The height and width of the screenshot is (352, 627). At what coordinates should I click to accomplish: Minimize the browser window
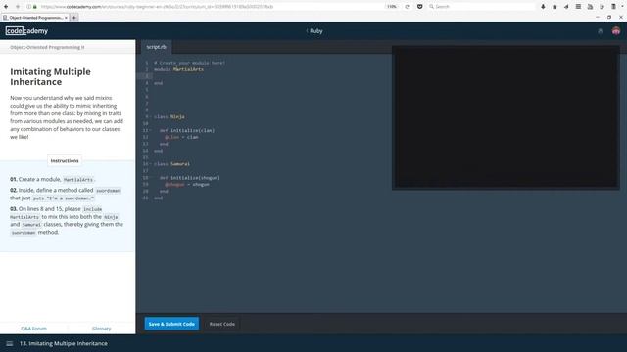[x=598, y=18]
